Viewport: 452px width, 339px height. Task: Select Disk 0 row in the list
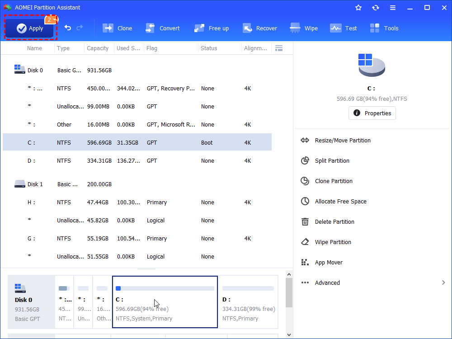[137, 71]
